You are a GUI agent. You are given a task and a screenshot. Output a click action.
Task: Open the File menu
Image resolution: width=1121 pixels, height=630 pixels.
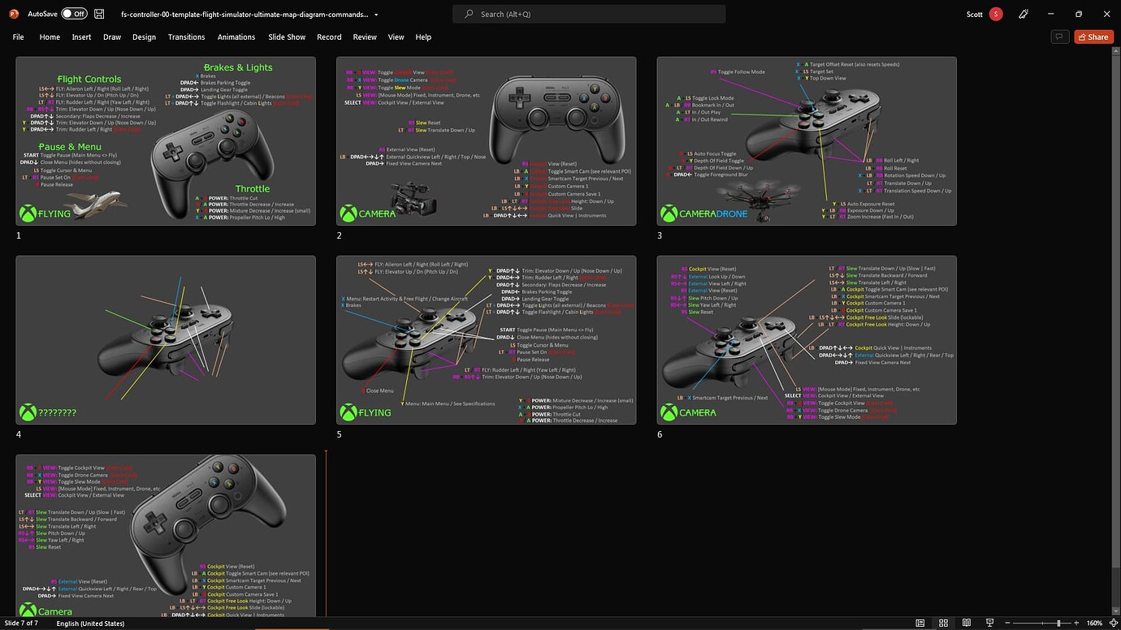click(x=18, y=37)
